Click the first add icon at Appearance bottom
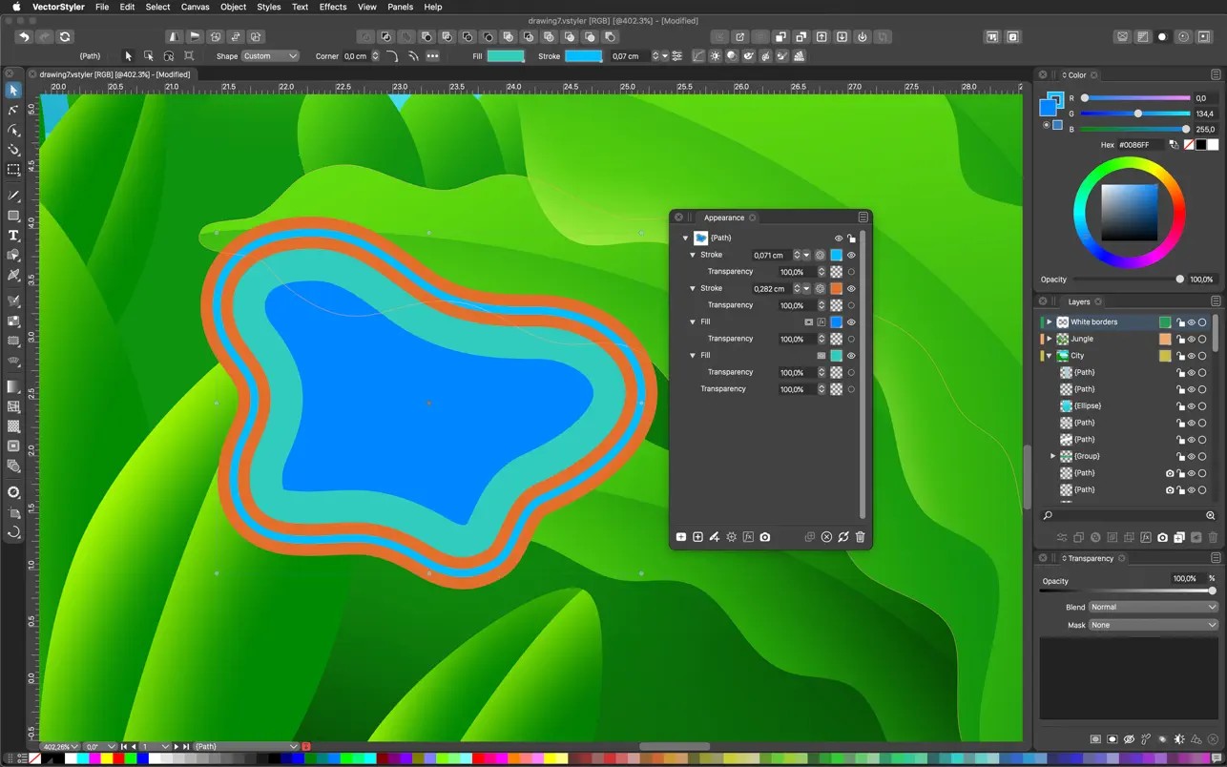 tap(681, 537)
